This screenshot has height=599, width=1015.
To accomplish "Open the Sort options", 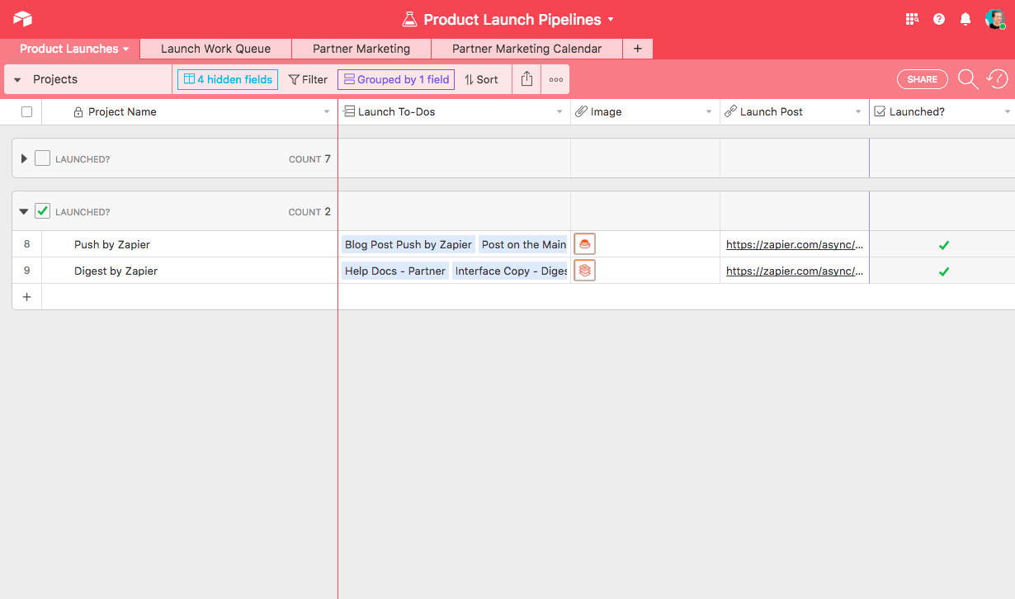I will (x=481, y=79).
